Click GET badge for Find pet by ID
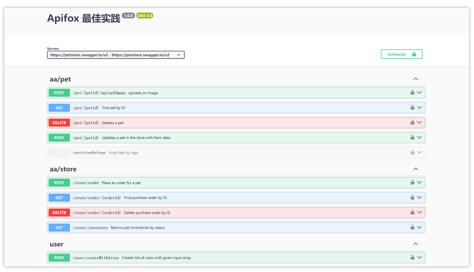This screenshot has height=272, width=474. pos(59,108)
